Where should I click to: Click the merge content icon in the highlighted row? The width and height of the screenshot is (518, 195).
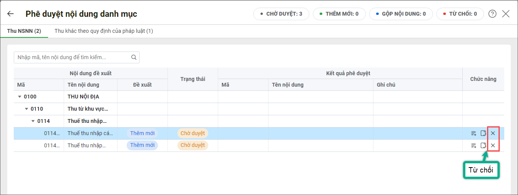483,133
